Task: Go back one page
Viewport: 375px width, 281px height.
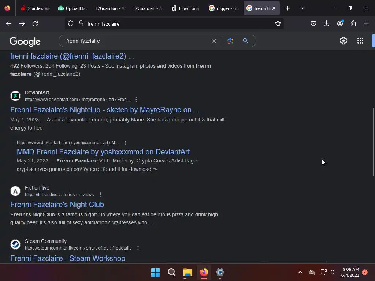Action: 9,24
